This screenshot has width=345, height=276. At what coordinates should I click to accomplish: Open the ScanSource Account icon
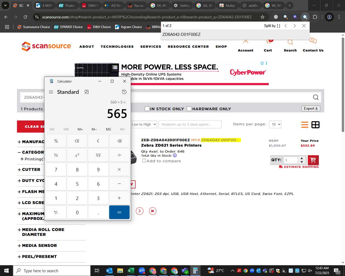click(x=246, y=42)
